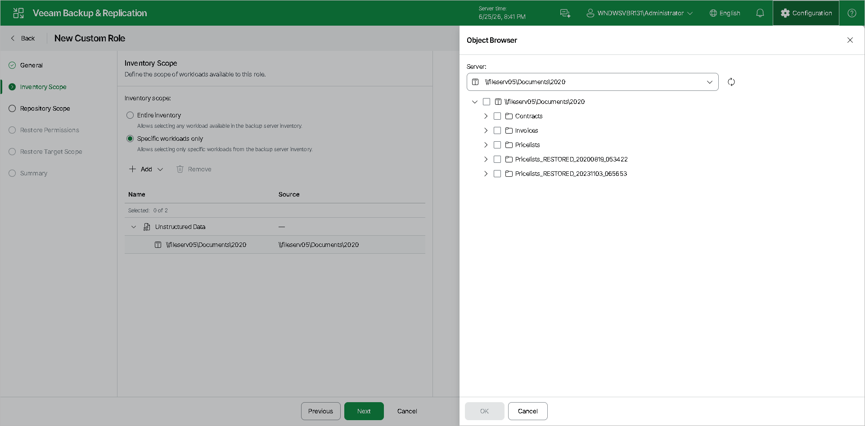Click the Server time display
Viewport: 865px width, 426px height.
pos(502,13)
